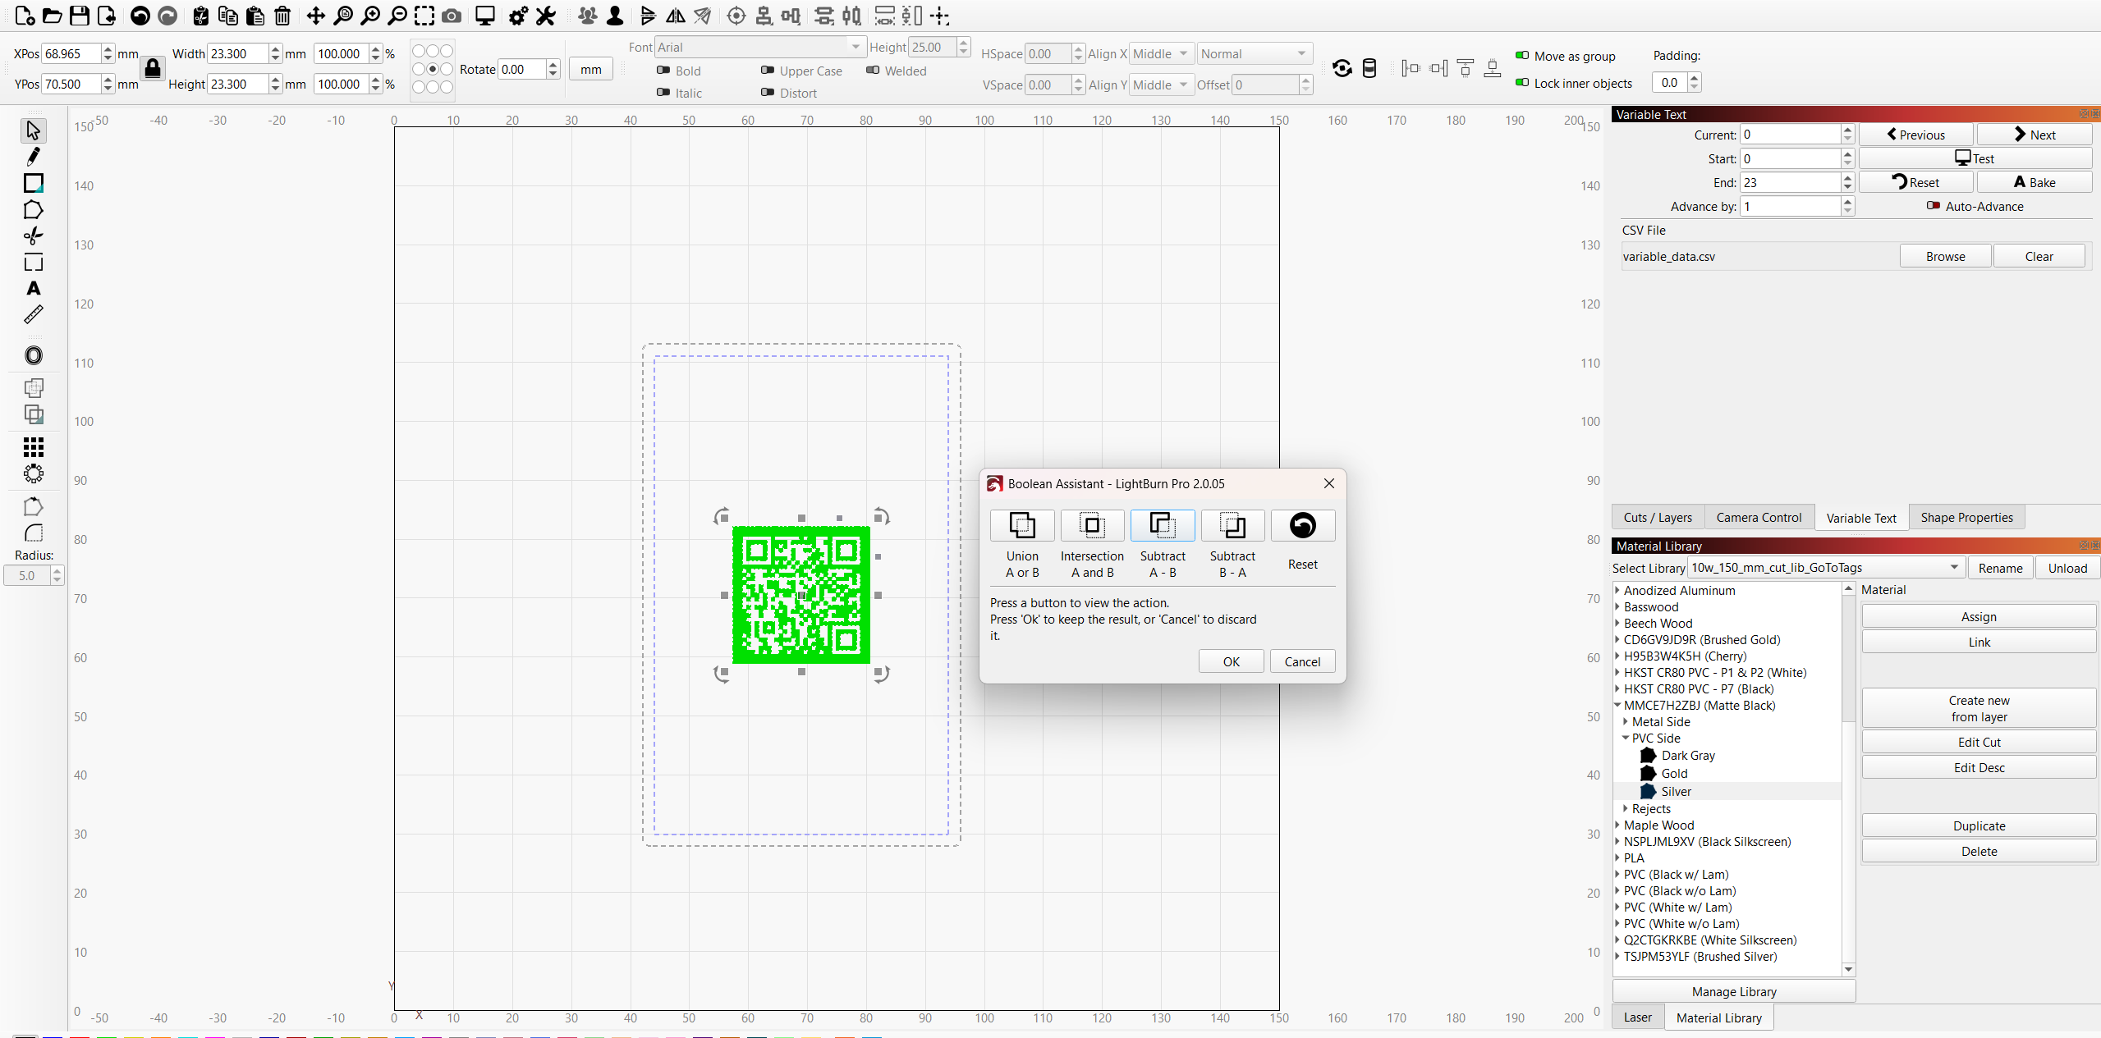Select the Silver material entry
Screen dimensions: 2101x1038
(1676, 791)
